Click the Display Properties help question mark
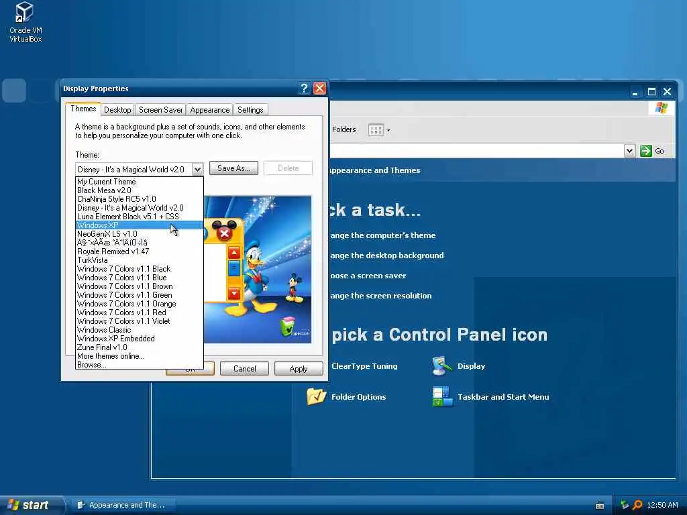Screen dimensions: 687x515 click(x=304, y=89)
